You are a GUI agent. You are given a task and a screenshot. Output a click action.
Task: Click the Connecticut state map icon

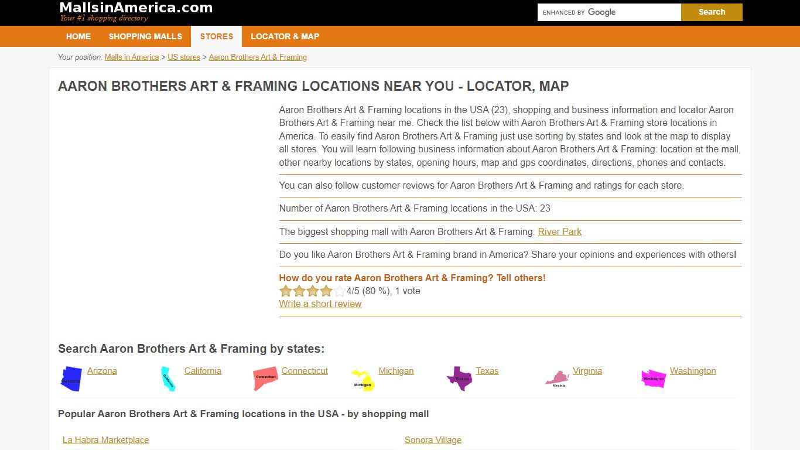(x=265, y=379)
